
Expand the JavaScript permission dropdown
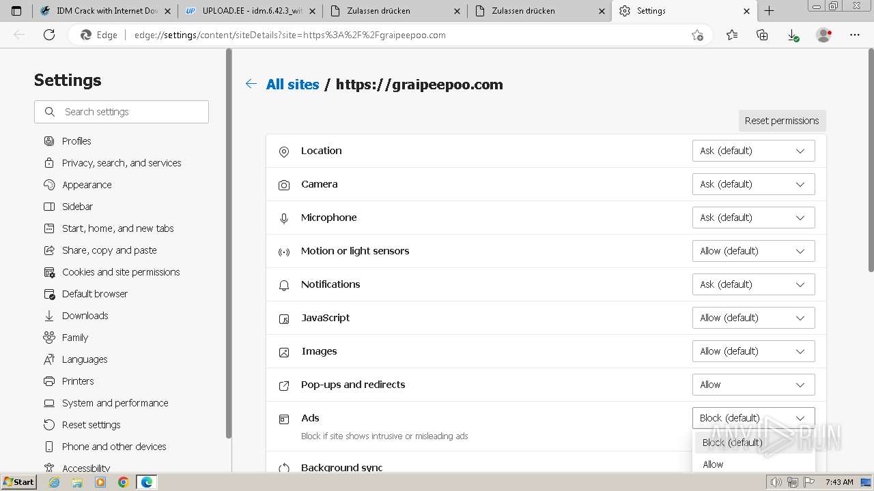(x=753, y=318)
